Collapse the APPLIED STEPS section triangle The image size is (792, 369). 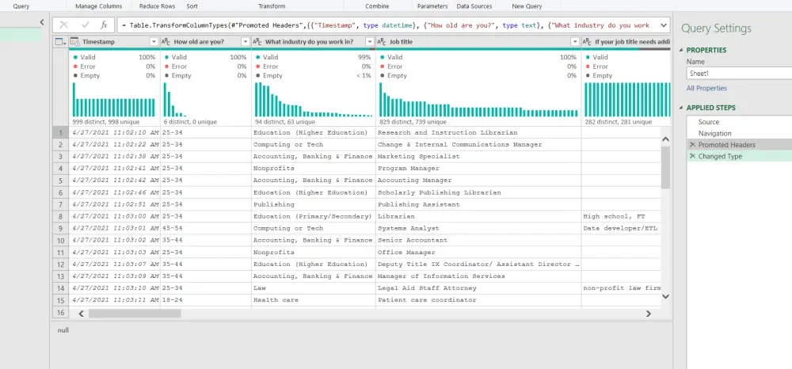(x=681, y=108)
